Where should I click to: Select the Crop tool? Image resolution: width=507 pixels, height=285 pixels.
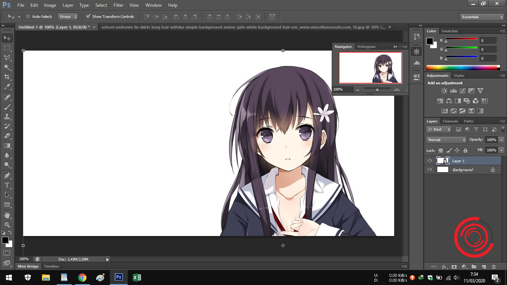[x=7, y=77]
